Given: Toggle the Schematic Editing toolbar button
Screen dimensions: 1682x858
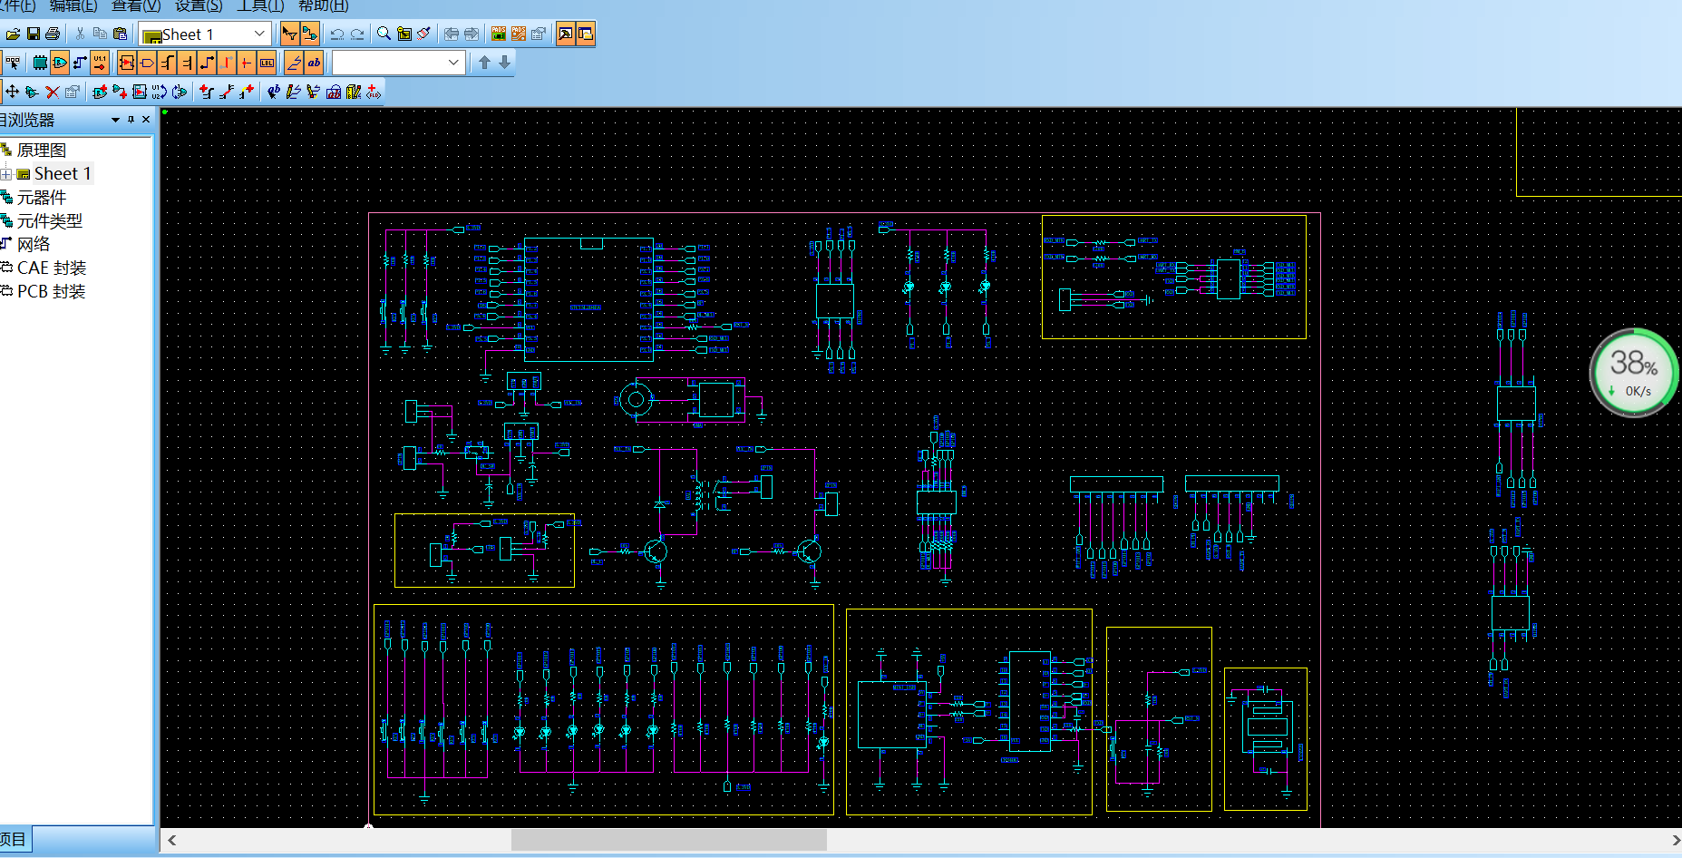Looking at the screenshot, I should coord(310,34).
